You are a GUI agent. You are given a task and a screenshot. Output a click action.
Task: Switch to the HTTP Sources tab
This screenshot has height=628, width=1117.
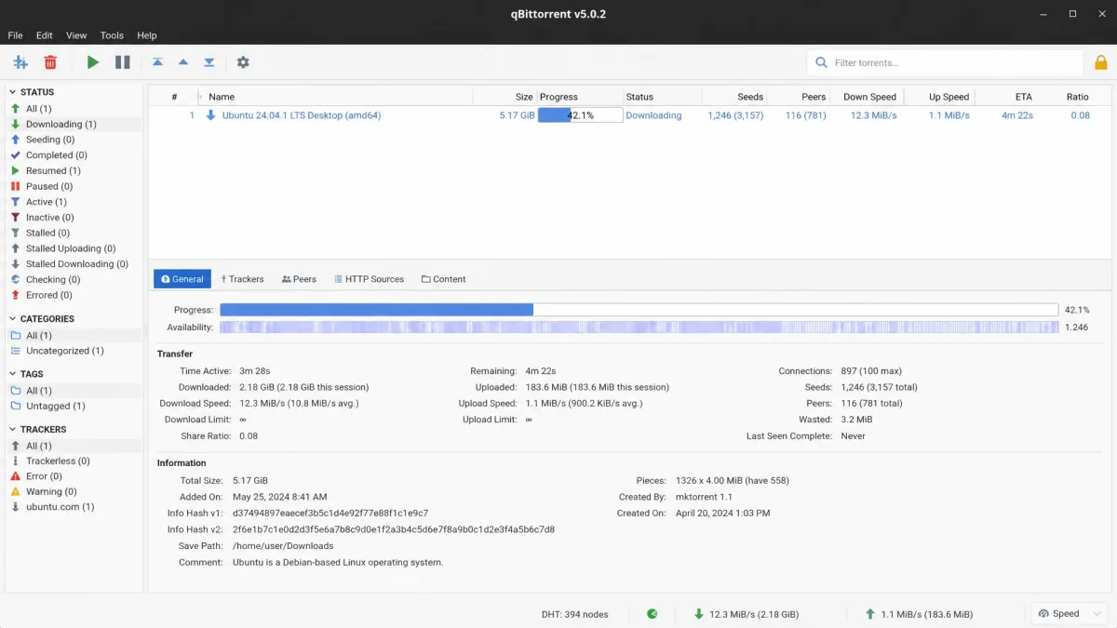(x=369, y=279)
